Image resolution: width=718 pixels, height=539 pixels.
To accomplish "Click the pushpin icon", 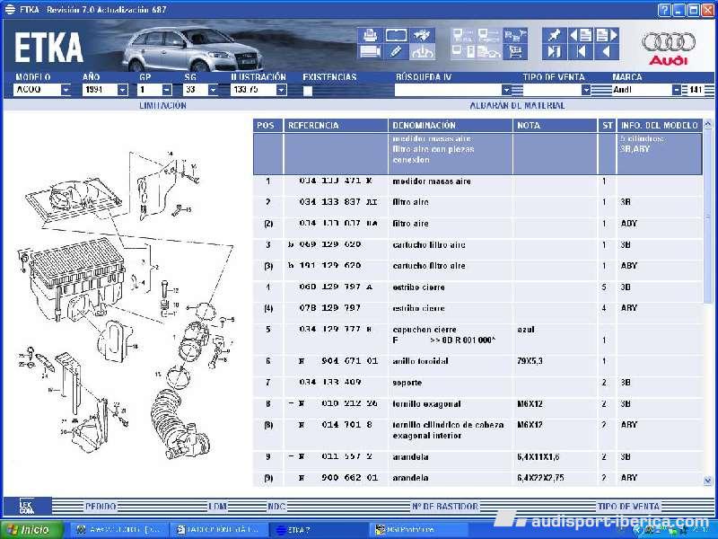I will pyautogui.click(x=554, y=35).
